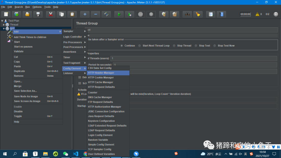The width and height of the screenshot is (281, 158).
Task: Open File Explorer from the taskbar
Action: [x=45, y=154]
